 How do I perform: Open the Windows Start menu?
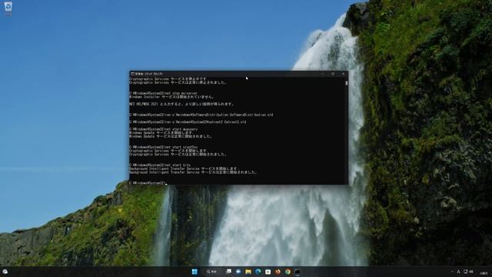tap(194, 272)
